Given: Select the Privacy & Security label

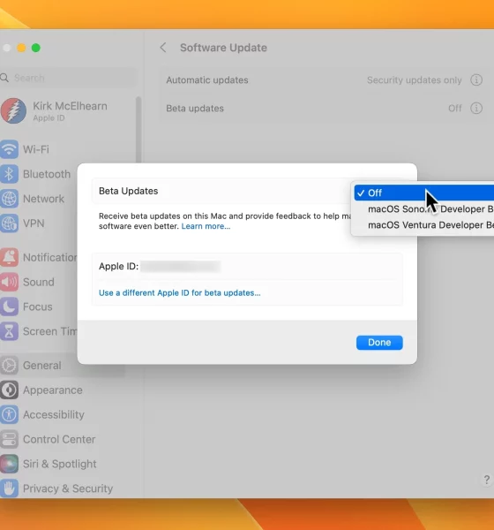Looking at the screenshot, I should point(68,488).
